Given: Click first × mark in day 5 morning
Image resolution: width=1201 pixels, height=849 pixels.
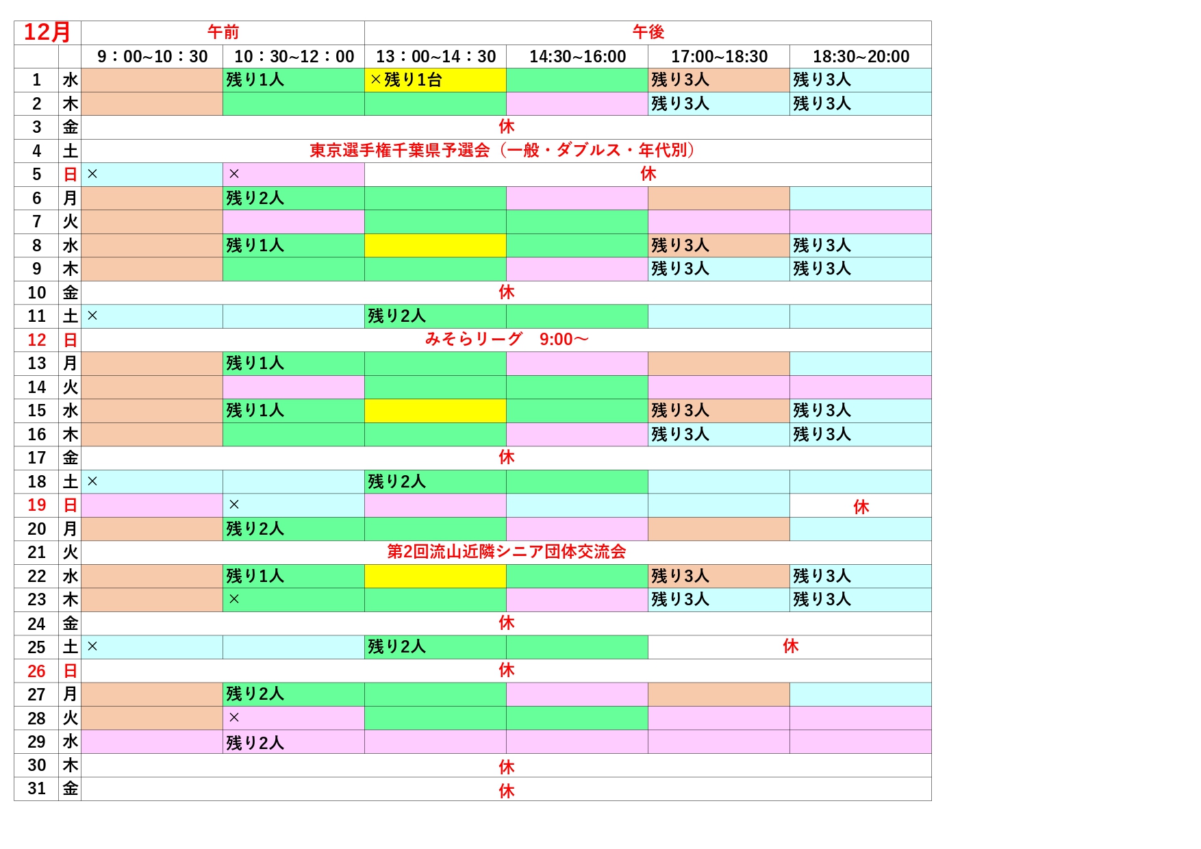Looking at the screenshot, I should (92, 174).
